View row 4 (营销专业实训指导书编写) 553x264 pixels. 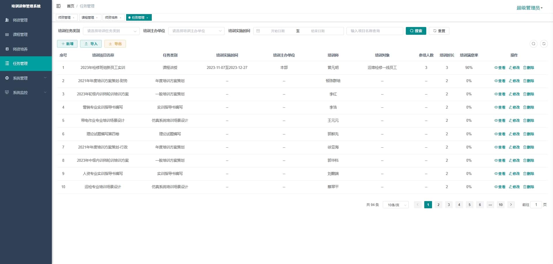click(500, 107)
